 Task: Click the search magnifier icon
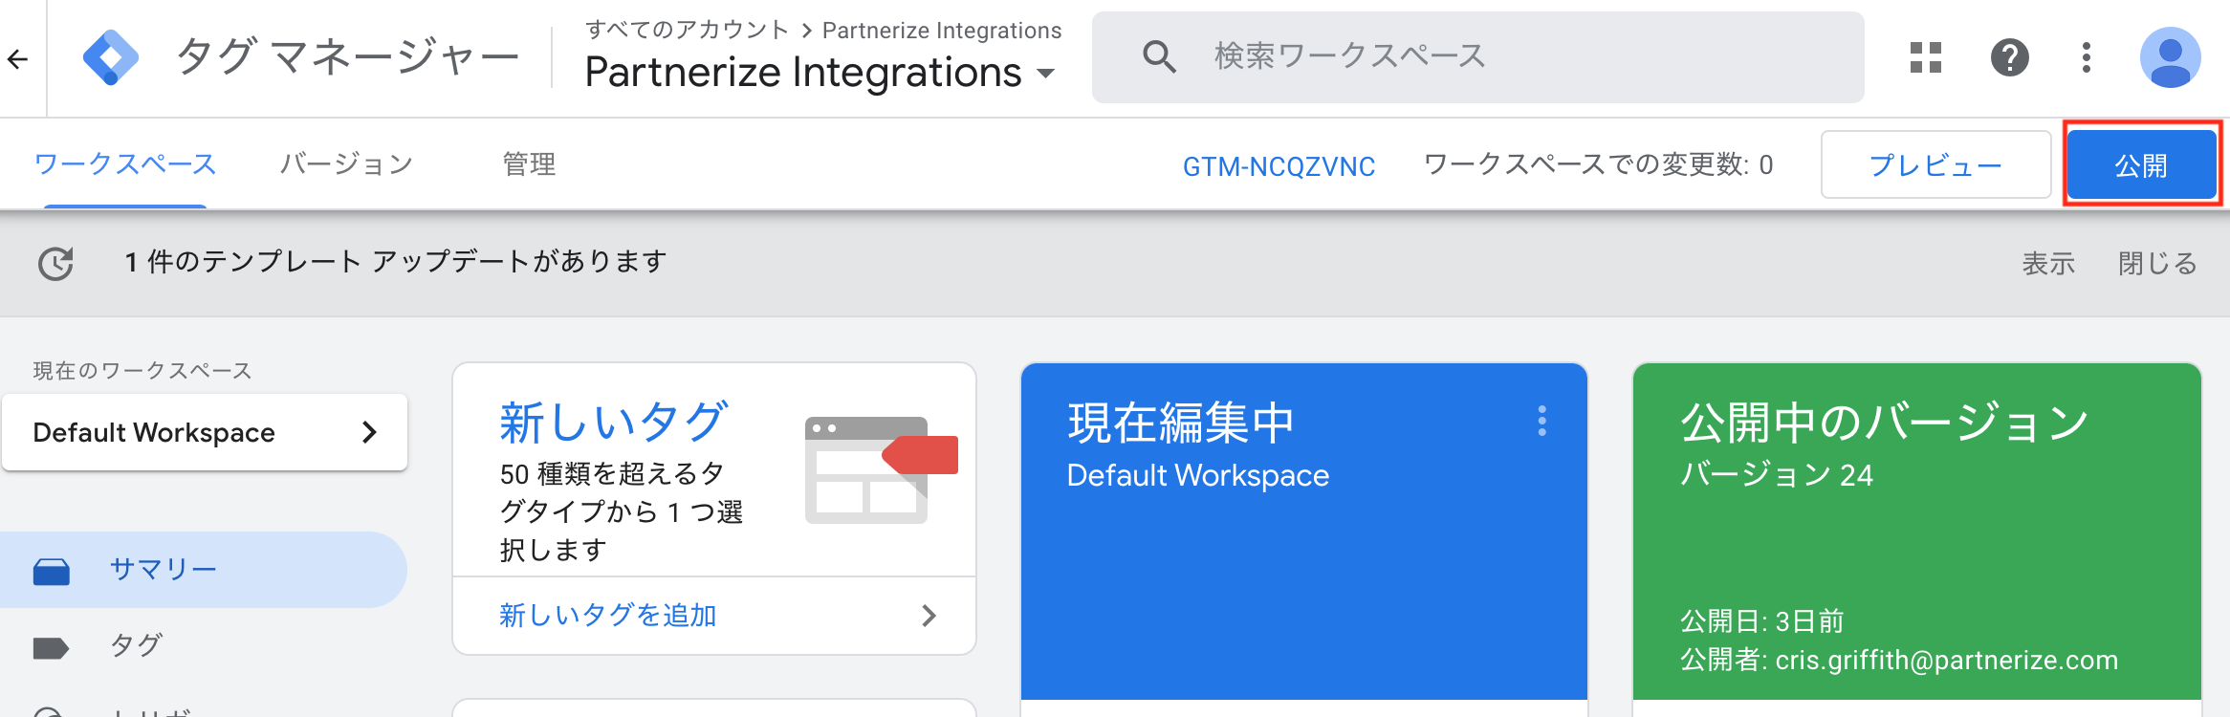click(x=1159, y=57)
